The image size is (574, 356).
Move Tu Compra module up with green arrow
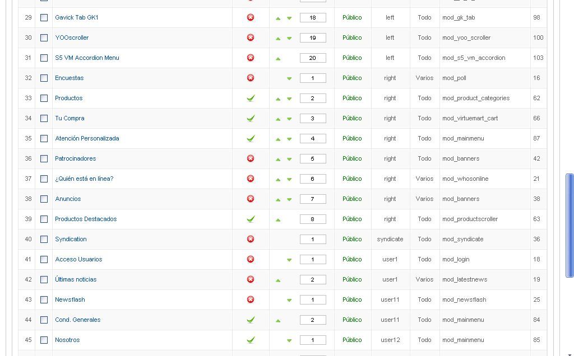pos(278,119)
